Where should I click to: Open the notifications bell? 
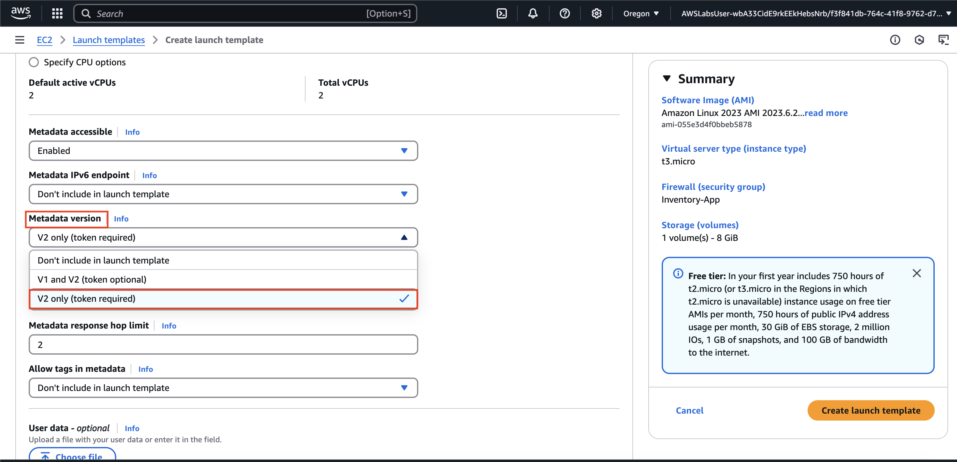(533, 13)
